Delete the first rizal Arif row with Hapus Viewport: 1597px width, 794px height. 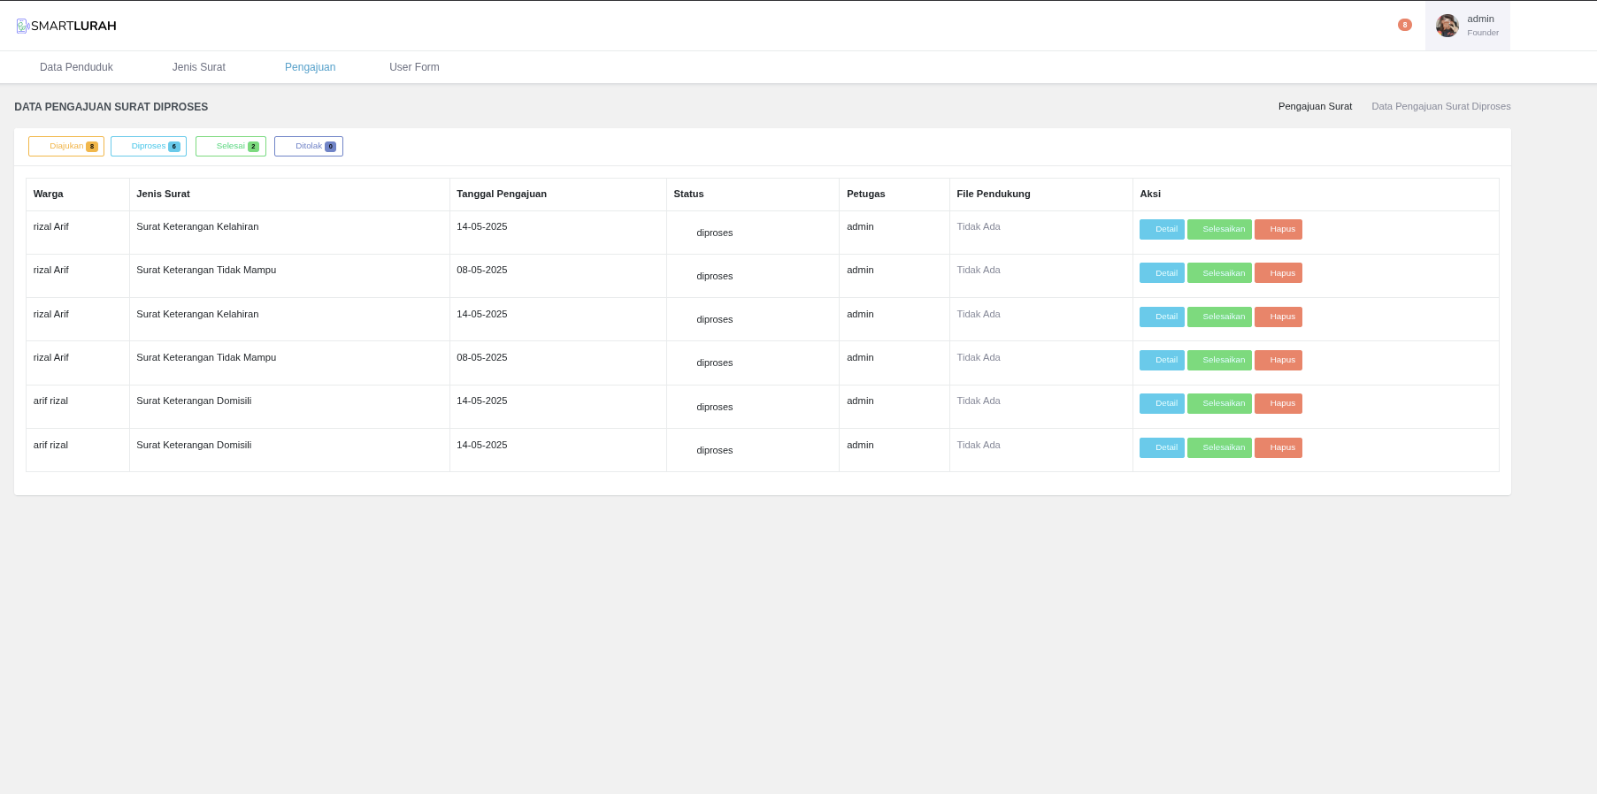1278,230
